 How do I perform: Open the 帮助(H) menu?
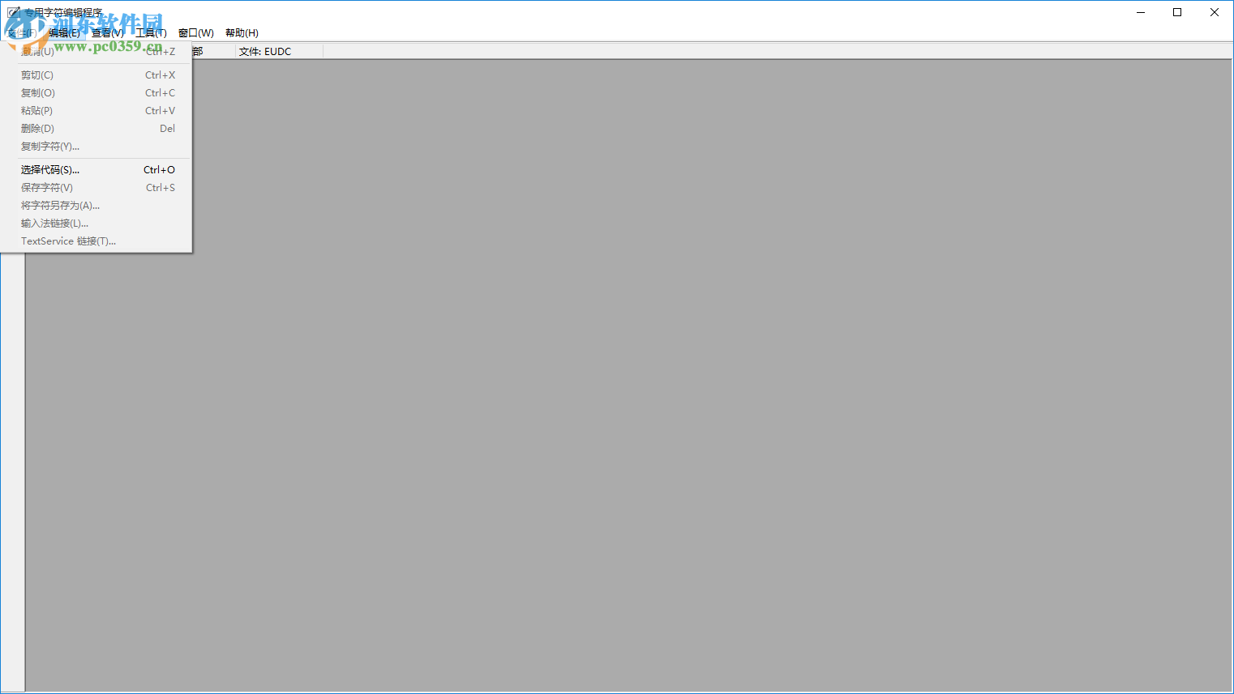click(242, 33)
